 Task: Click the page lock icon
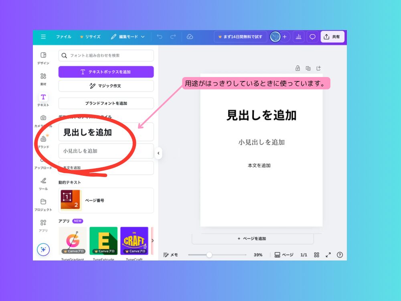(x=298, y=68)
